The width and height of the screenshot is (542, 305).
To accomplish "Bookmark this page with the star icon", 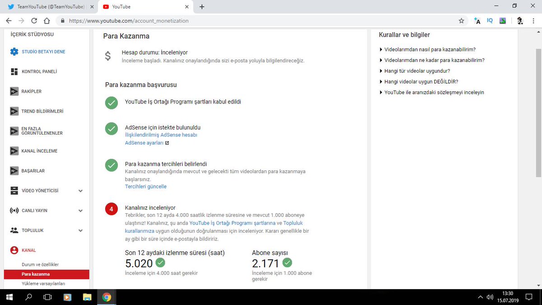I will (461, 21).
